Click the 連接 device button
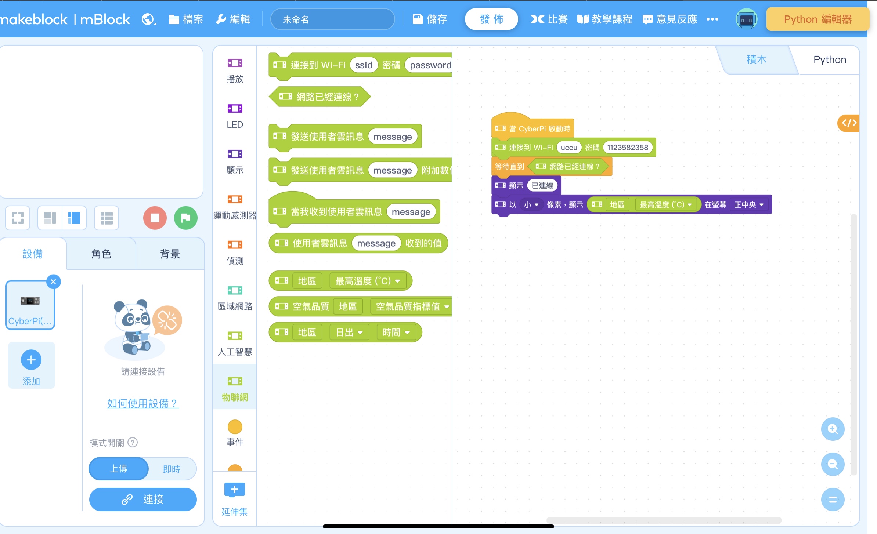The image size is (877, 534). [x=142, y=499]
